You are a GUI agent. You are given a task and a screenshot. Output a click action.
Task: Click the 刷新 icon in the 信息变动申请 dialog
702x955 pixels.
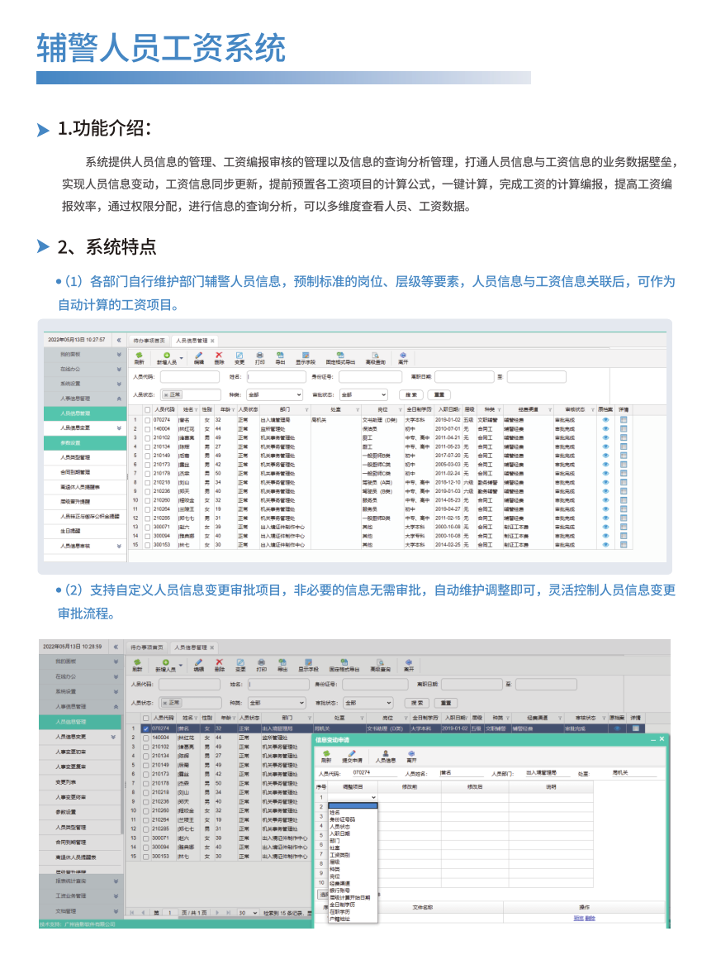click(x=325, y=753)
